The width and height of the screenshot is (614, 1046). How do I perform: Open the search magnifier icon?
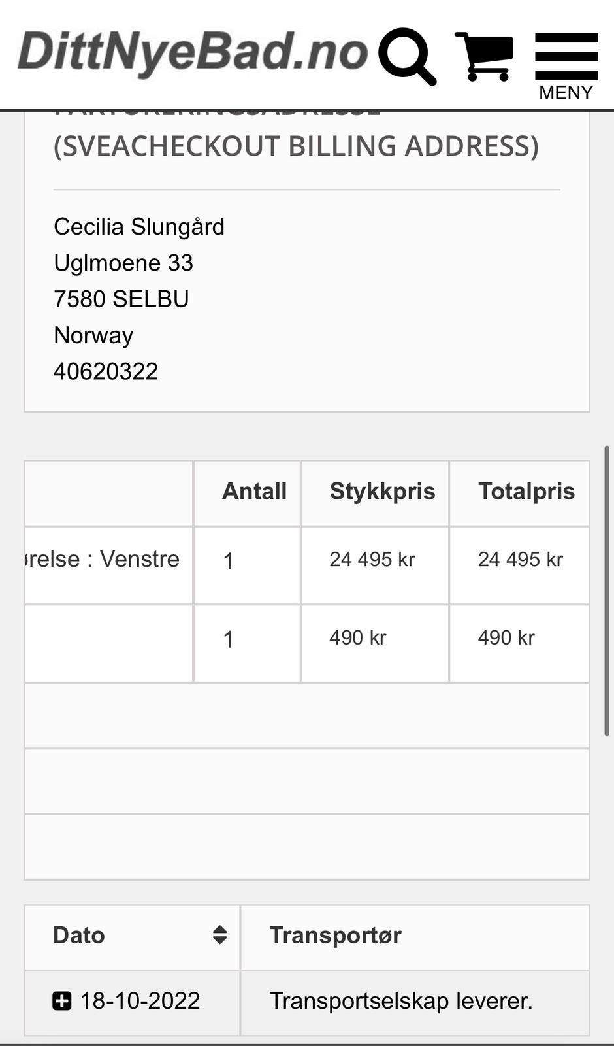click(x=407, y=56)
